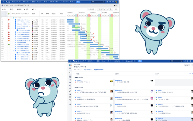Toggle checkbox in Gantt row 1-1
The height and width of the screenshot is (121, 193).
[15, 20]
